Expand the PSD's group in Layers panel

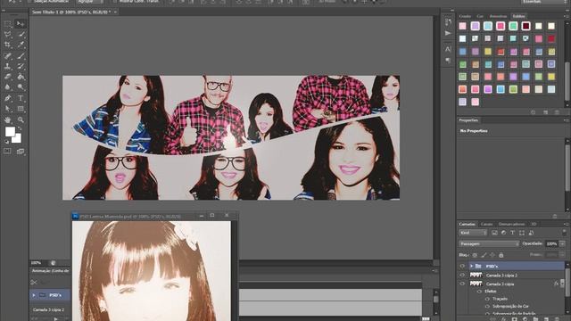[472, 266]
